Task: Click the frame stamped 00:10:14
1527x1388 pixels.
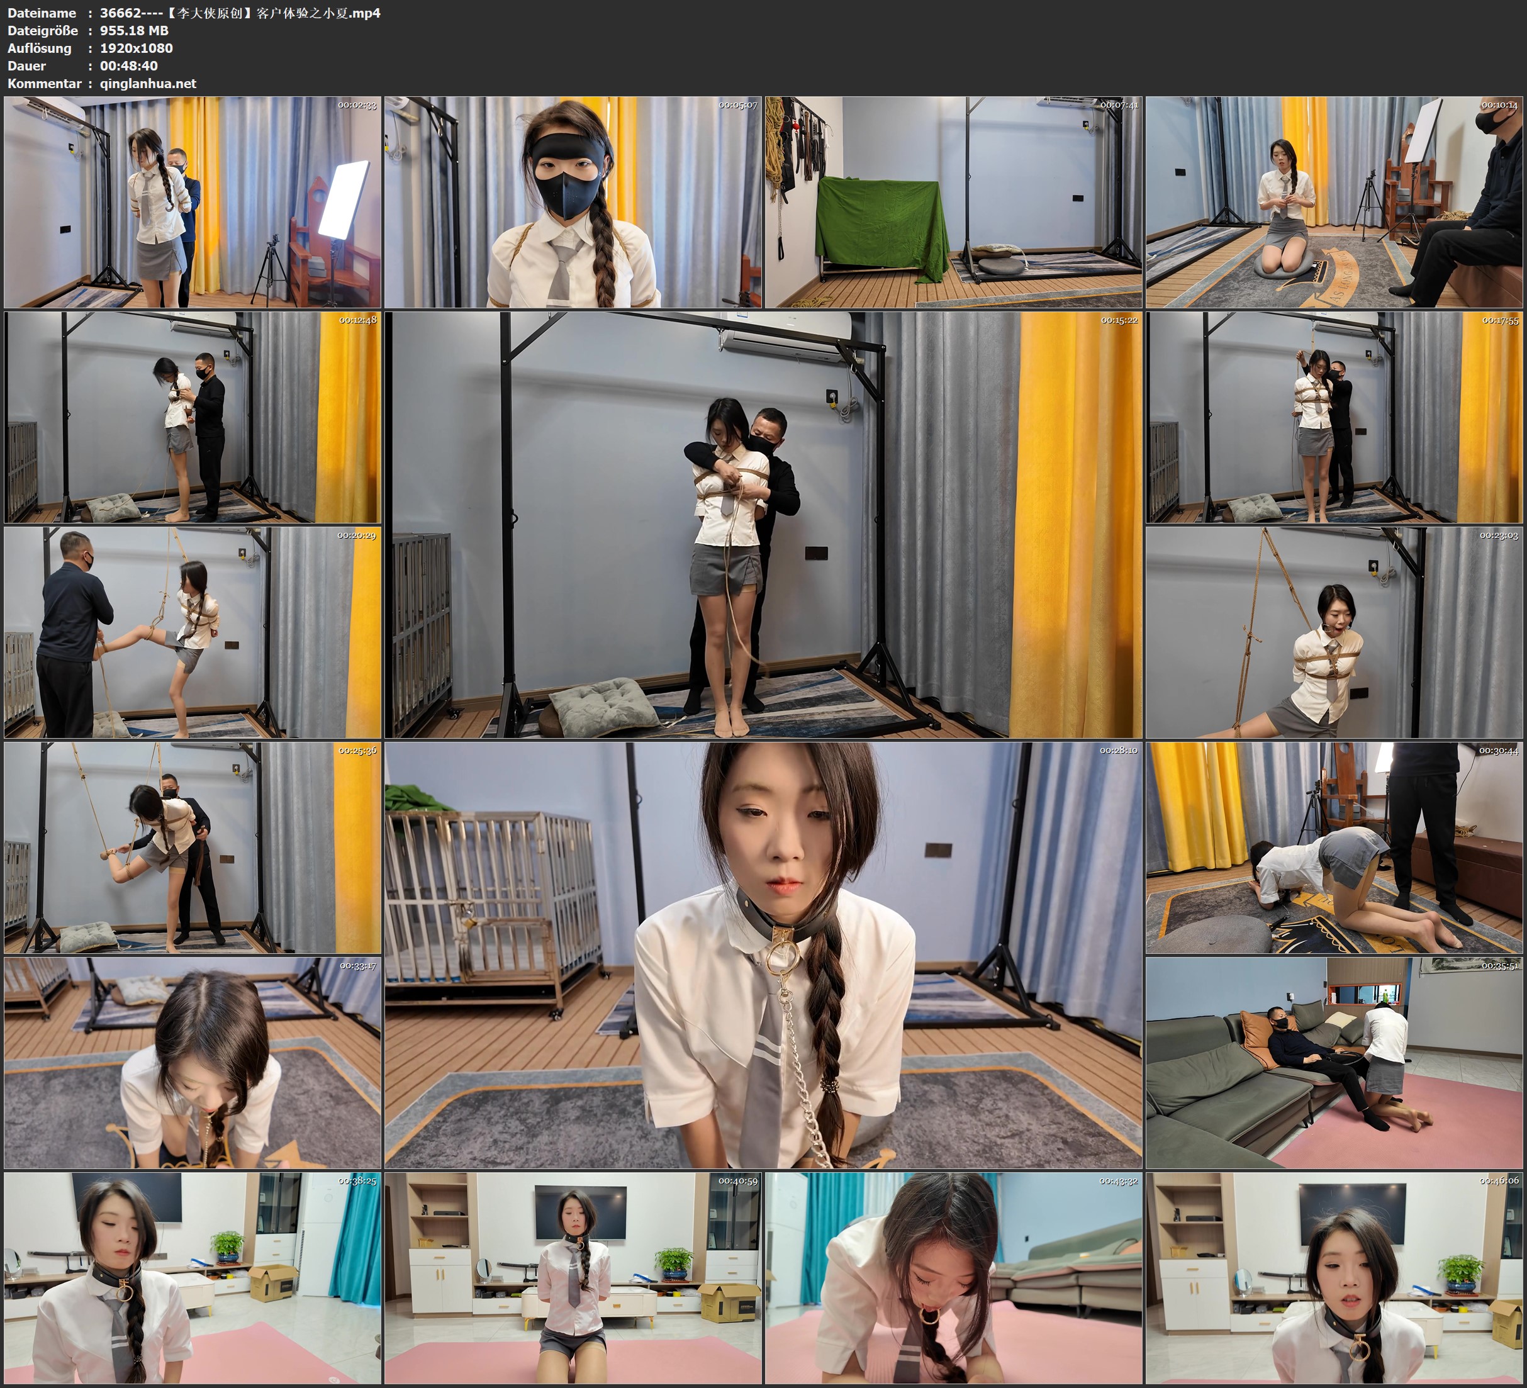Action: point(1334,201)
